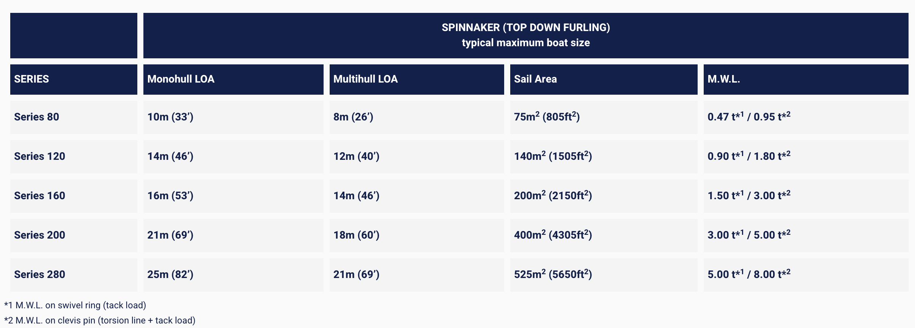This screenshot has height=328, width=915.
Task: Click the M.W.L. column header
Action: click(723, 79)
